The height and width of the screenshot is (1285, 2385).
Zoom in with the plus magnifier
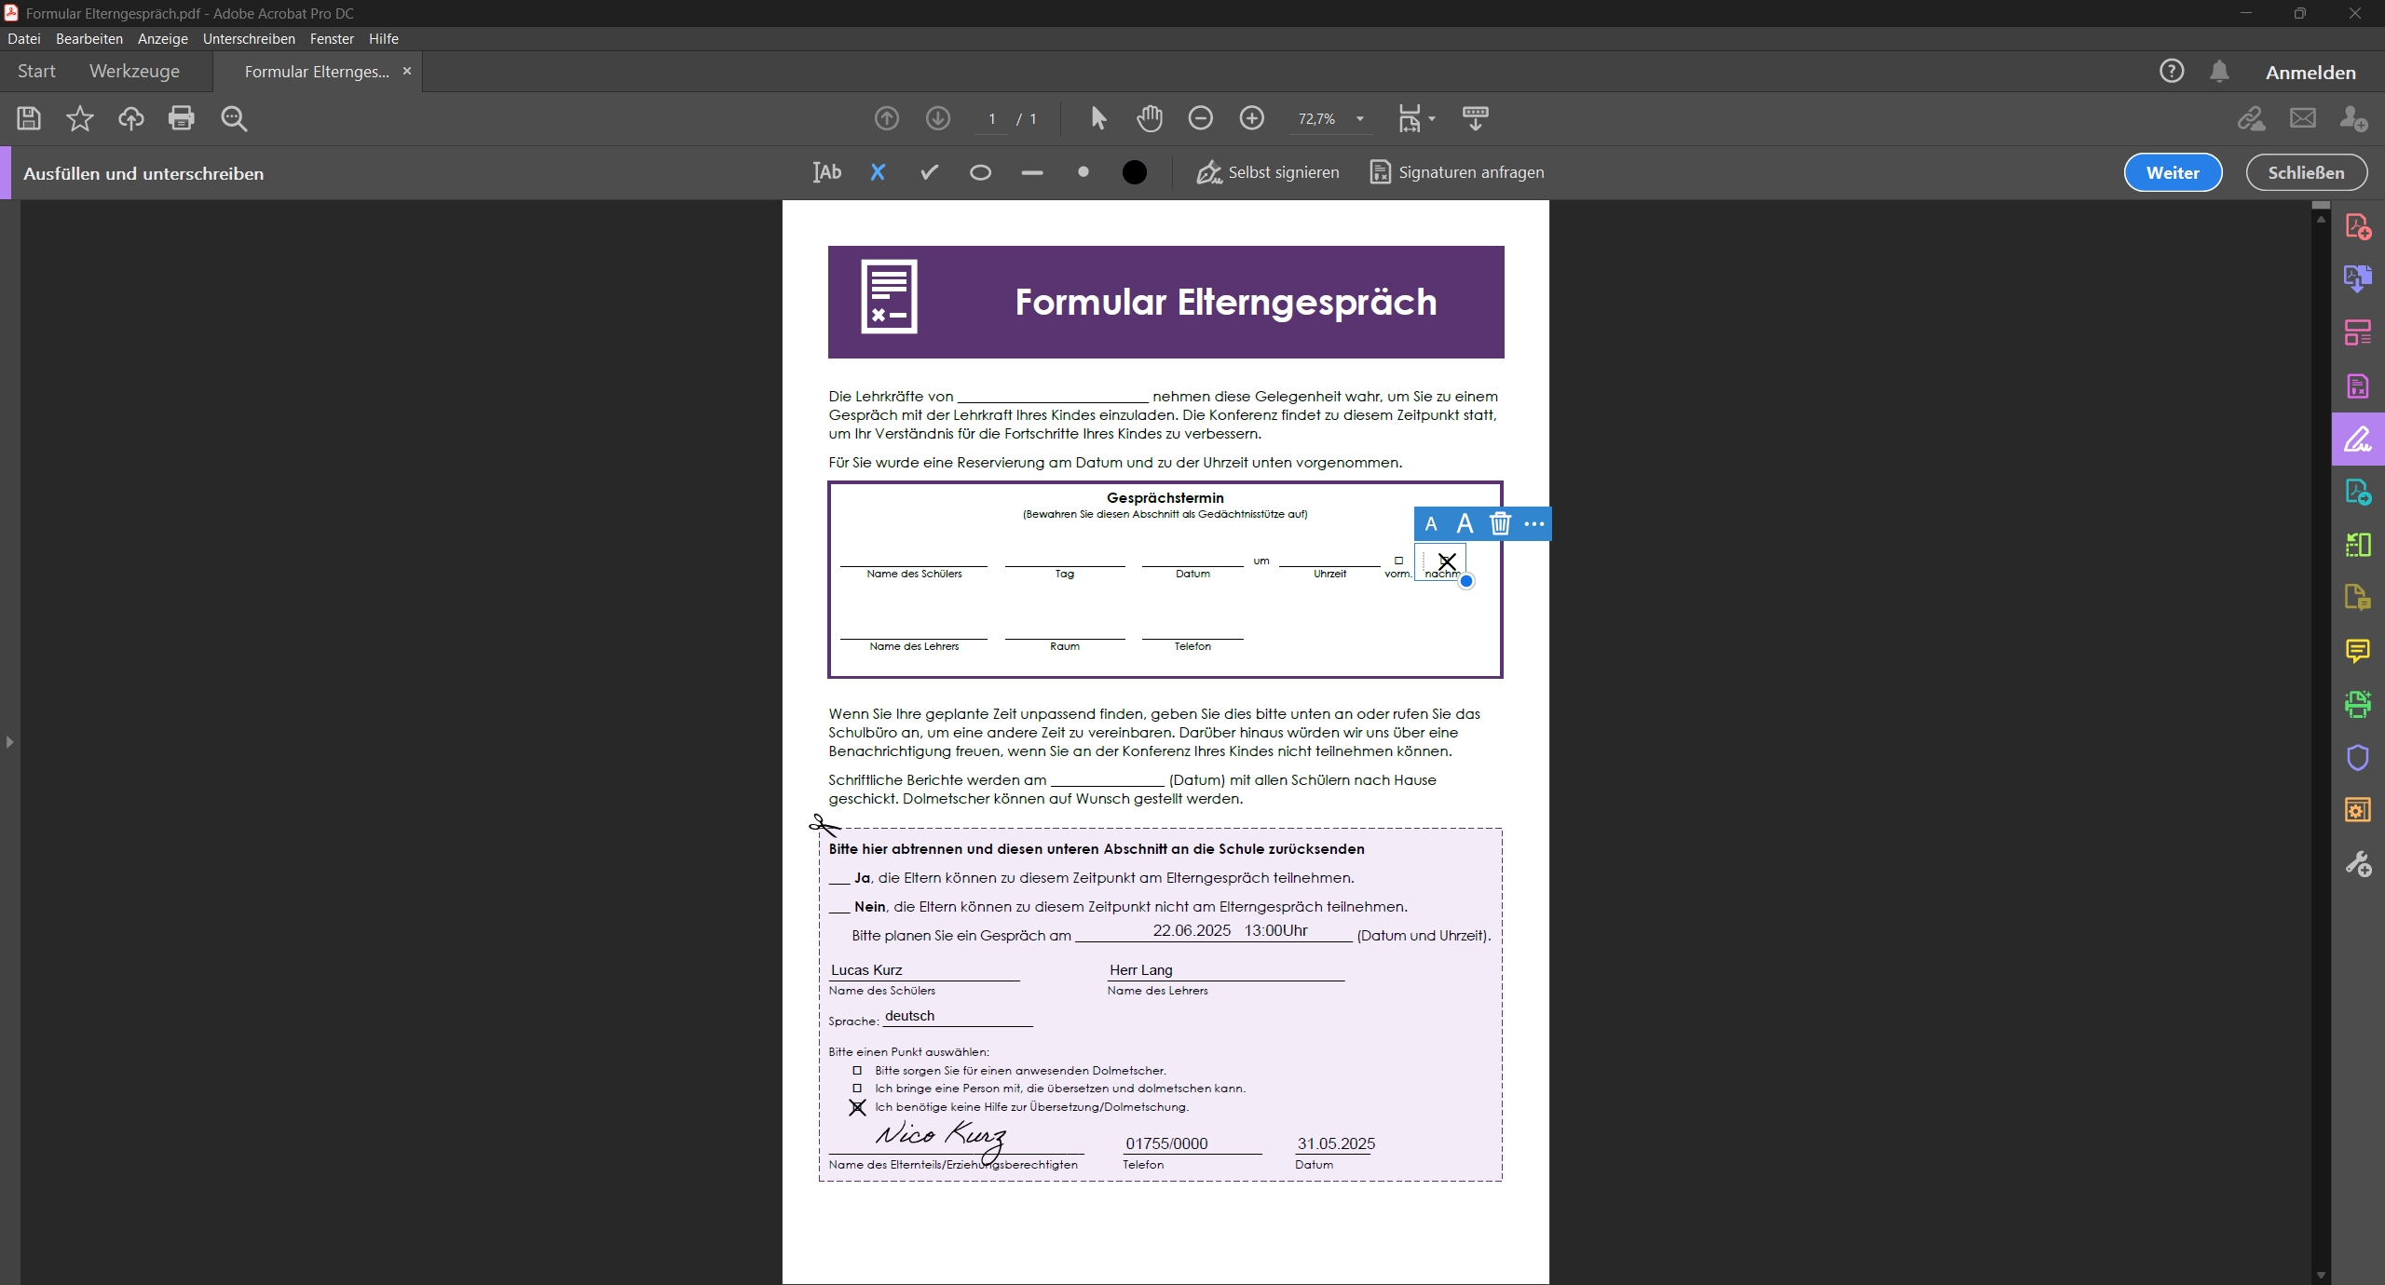pyautogui.click(x=1251, y=118)
